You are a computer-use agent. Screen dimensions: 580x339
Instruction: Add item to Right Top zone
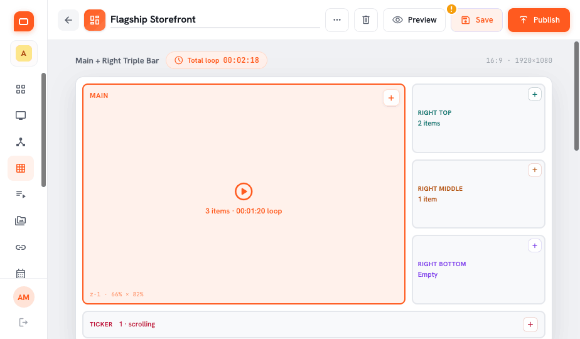click(535, 94)
